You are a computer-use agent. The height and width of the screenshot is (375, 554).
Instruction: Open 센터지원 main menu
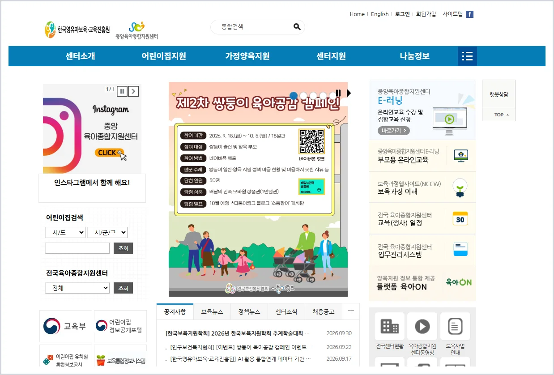pos(331,56)
